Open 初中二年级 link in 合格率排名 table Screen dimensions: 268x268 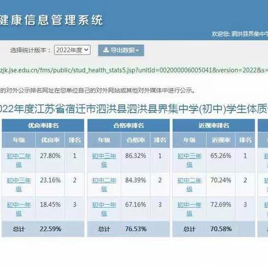coord(104,185)
